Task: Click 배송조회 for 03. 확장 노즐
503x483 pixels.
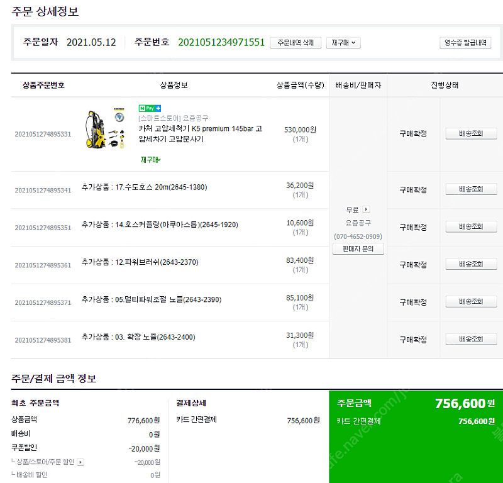Action: coord(471,339)
